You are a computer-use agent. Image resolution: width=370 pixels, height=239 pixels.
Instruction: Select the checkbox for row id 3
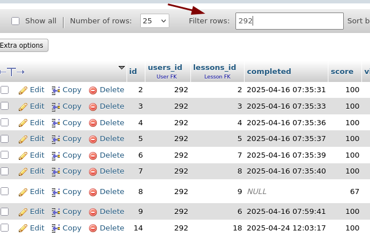point(5,106)
